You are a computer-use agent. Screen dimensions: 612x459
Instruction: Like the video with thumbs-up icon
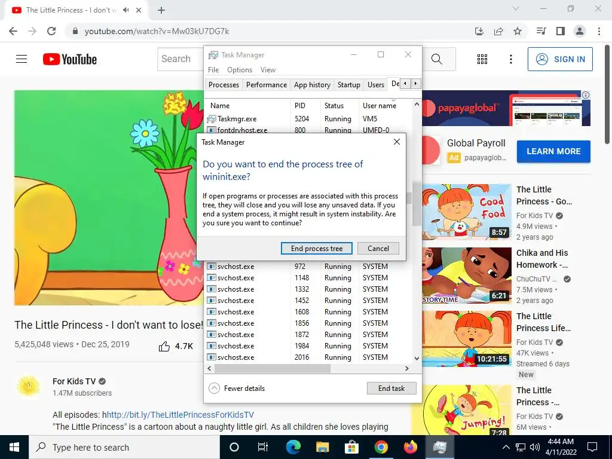click(164, 346)
